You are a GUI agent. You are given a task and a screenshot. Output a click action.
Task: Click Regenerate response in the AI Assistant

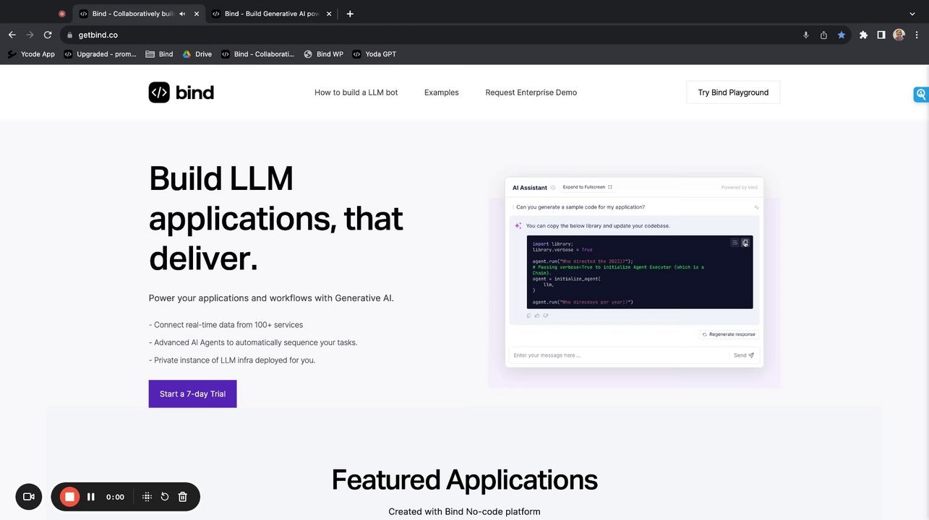(729, 334)
